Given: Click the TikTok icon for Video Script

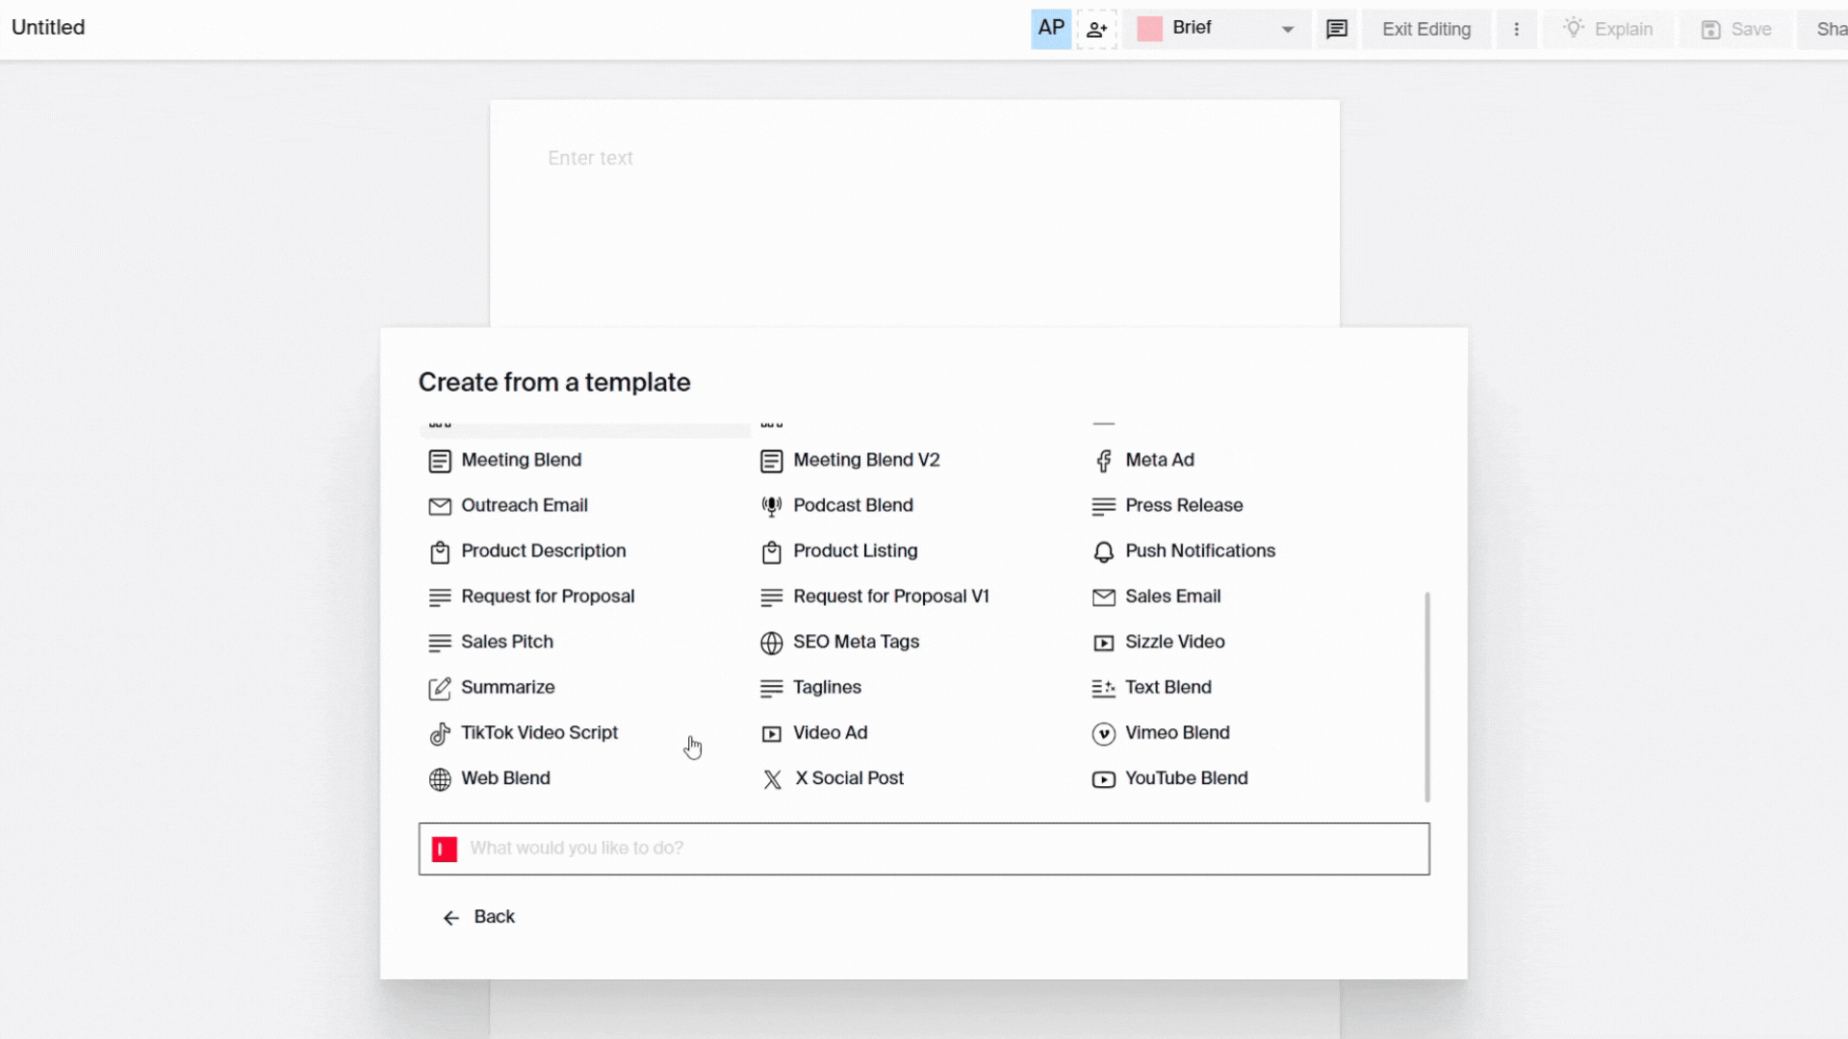Looking at the screenshot, I should [x=440, y=734].
